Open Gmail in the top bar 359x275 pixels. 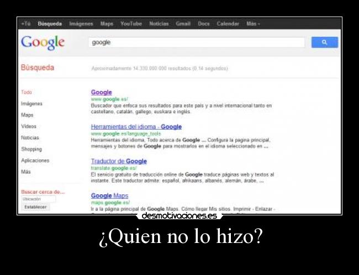[x=183, y=24]
